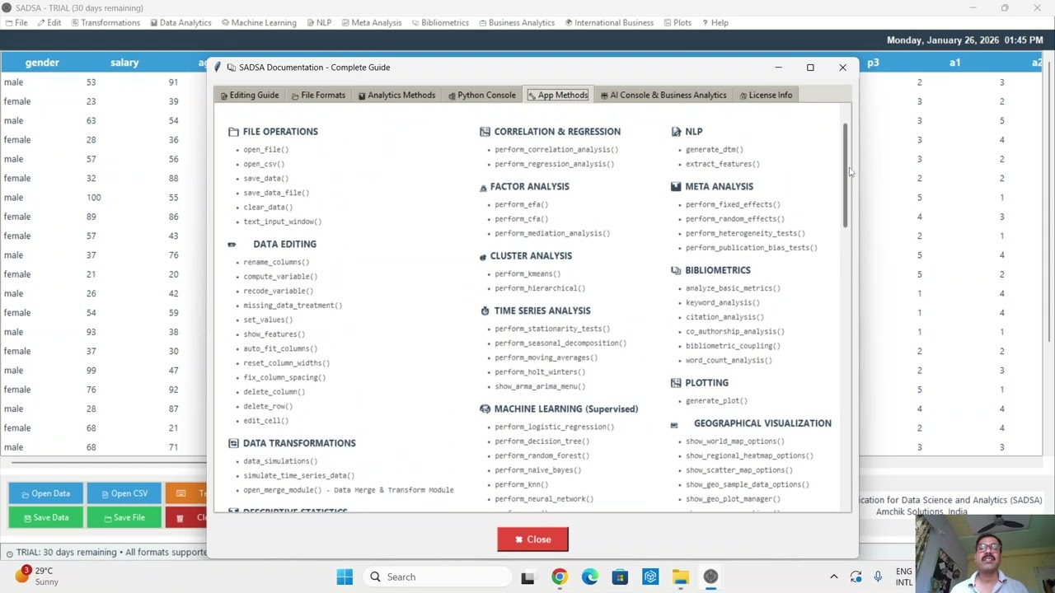The height and width of the screenshot is (593, 1055).
Task: Click the Factor Analysis section icon
Action: (x=483, y=188)
